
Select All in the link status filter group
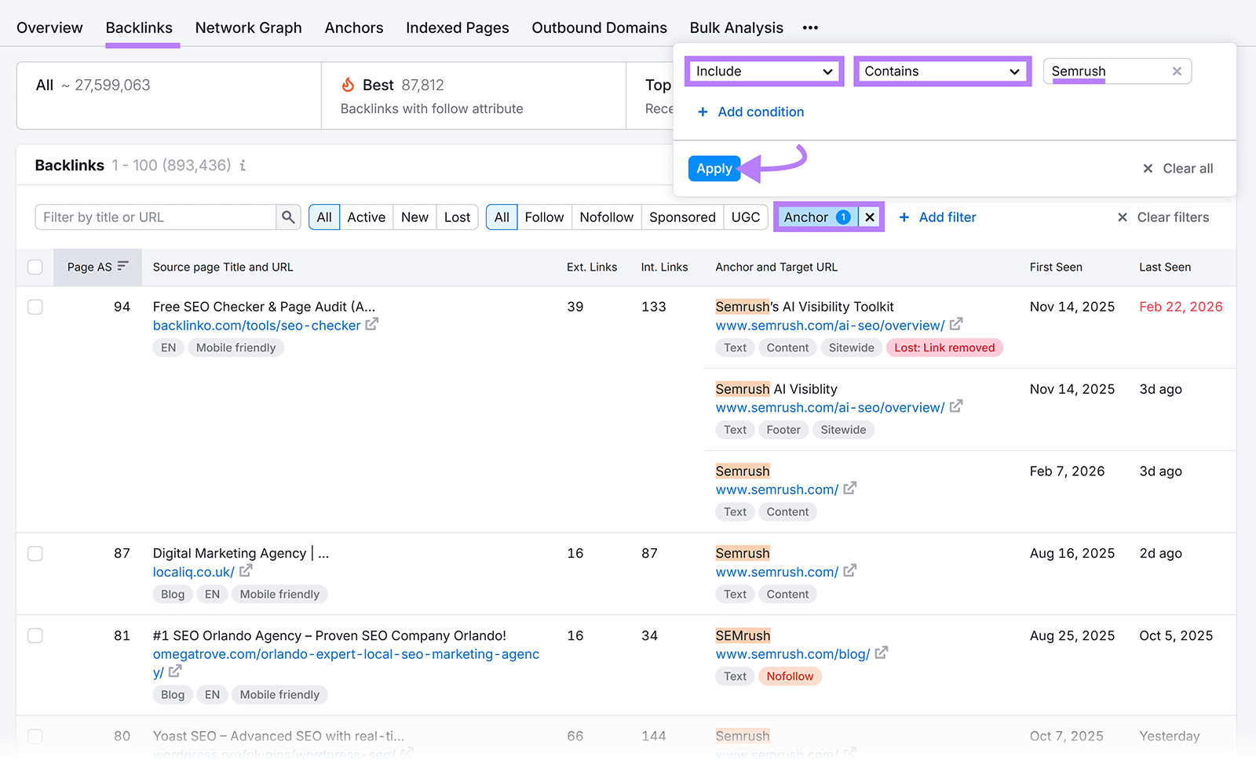tap(324, 217)
